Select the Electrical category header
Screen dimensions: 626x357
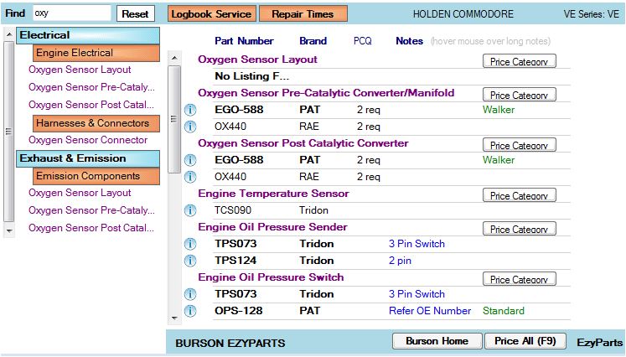[88, 35]
